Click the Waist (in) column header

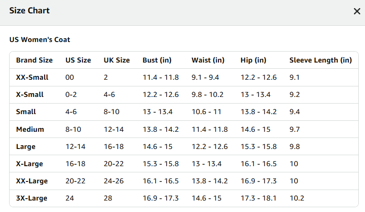(208, 60)
